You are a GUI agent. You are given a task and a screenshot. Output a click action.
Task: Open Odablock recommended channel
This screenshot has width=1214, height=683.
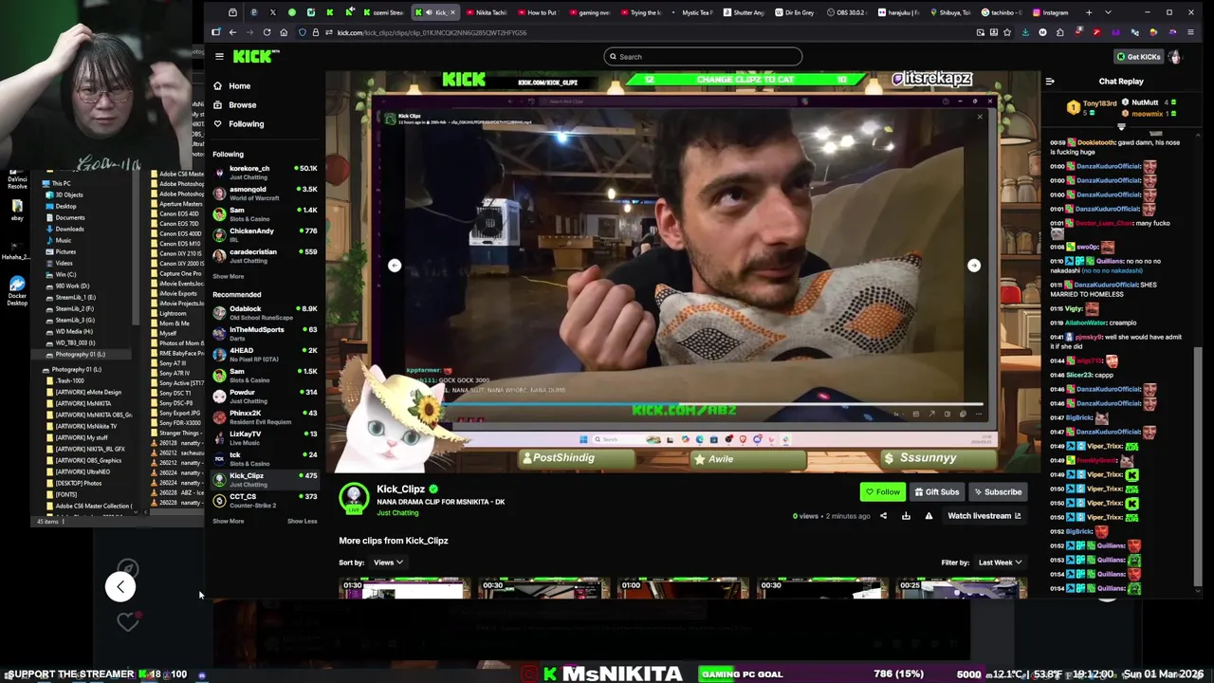tap(265, 312)
